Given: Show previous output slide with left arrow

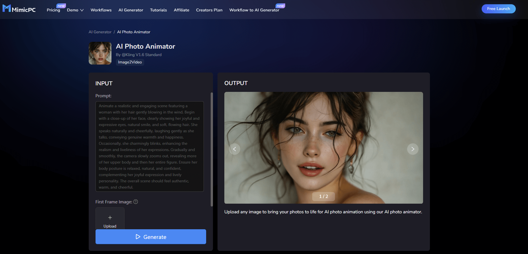Looking at the screenshot, I should tap(235, 149).
